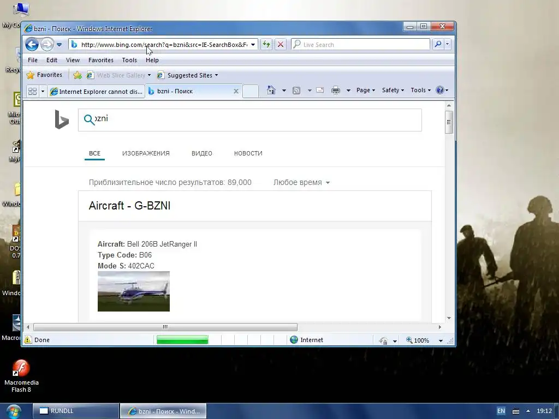Viewport: 559px width, 419px height.
Task: Click the EN language indicator in tray
Action: 501,411
